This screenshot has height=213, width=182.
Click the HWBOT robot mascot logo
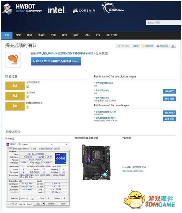coord(7,9)
